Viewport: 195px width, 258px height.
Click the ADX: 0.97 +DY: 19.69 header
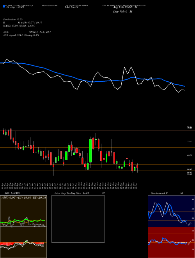24,197
